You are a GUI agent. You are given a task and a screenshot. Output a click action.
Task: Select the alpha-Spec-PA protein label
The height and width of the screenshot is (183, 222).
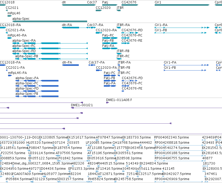[x=27, y=78]
